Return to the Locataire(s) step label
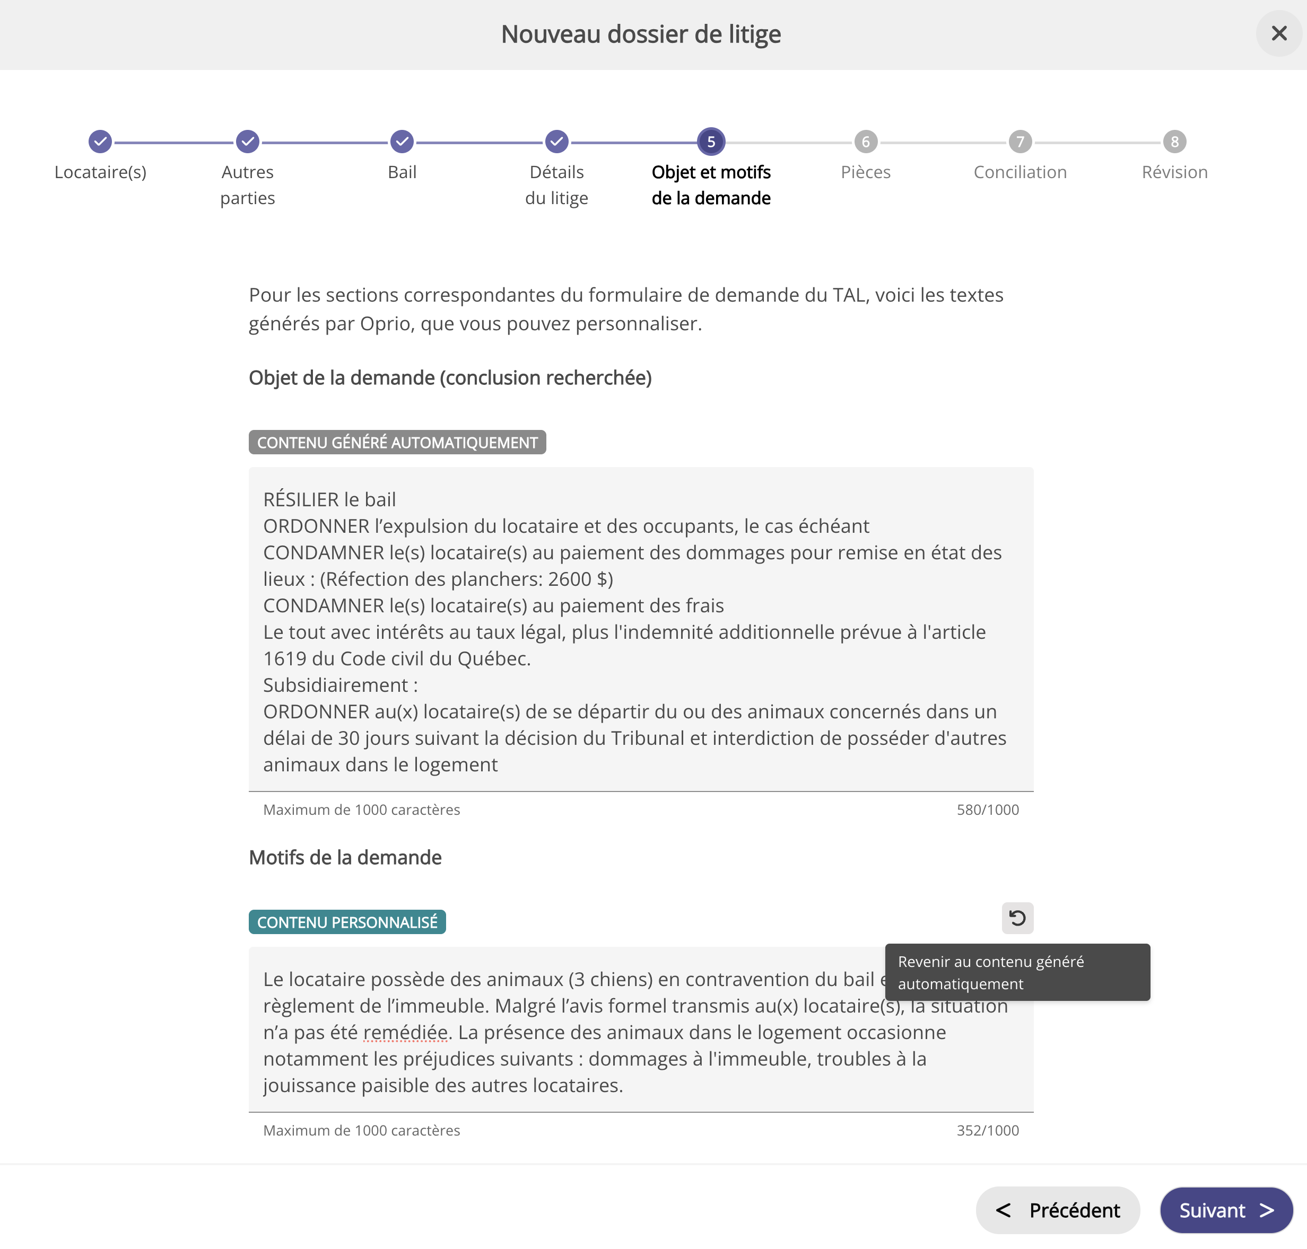The image size is (1307, 1249). tap(100, 172)
